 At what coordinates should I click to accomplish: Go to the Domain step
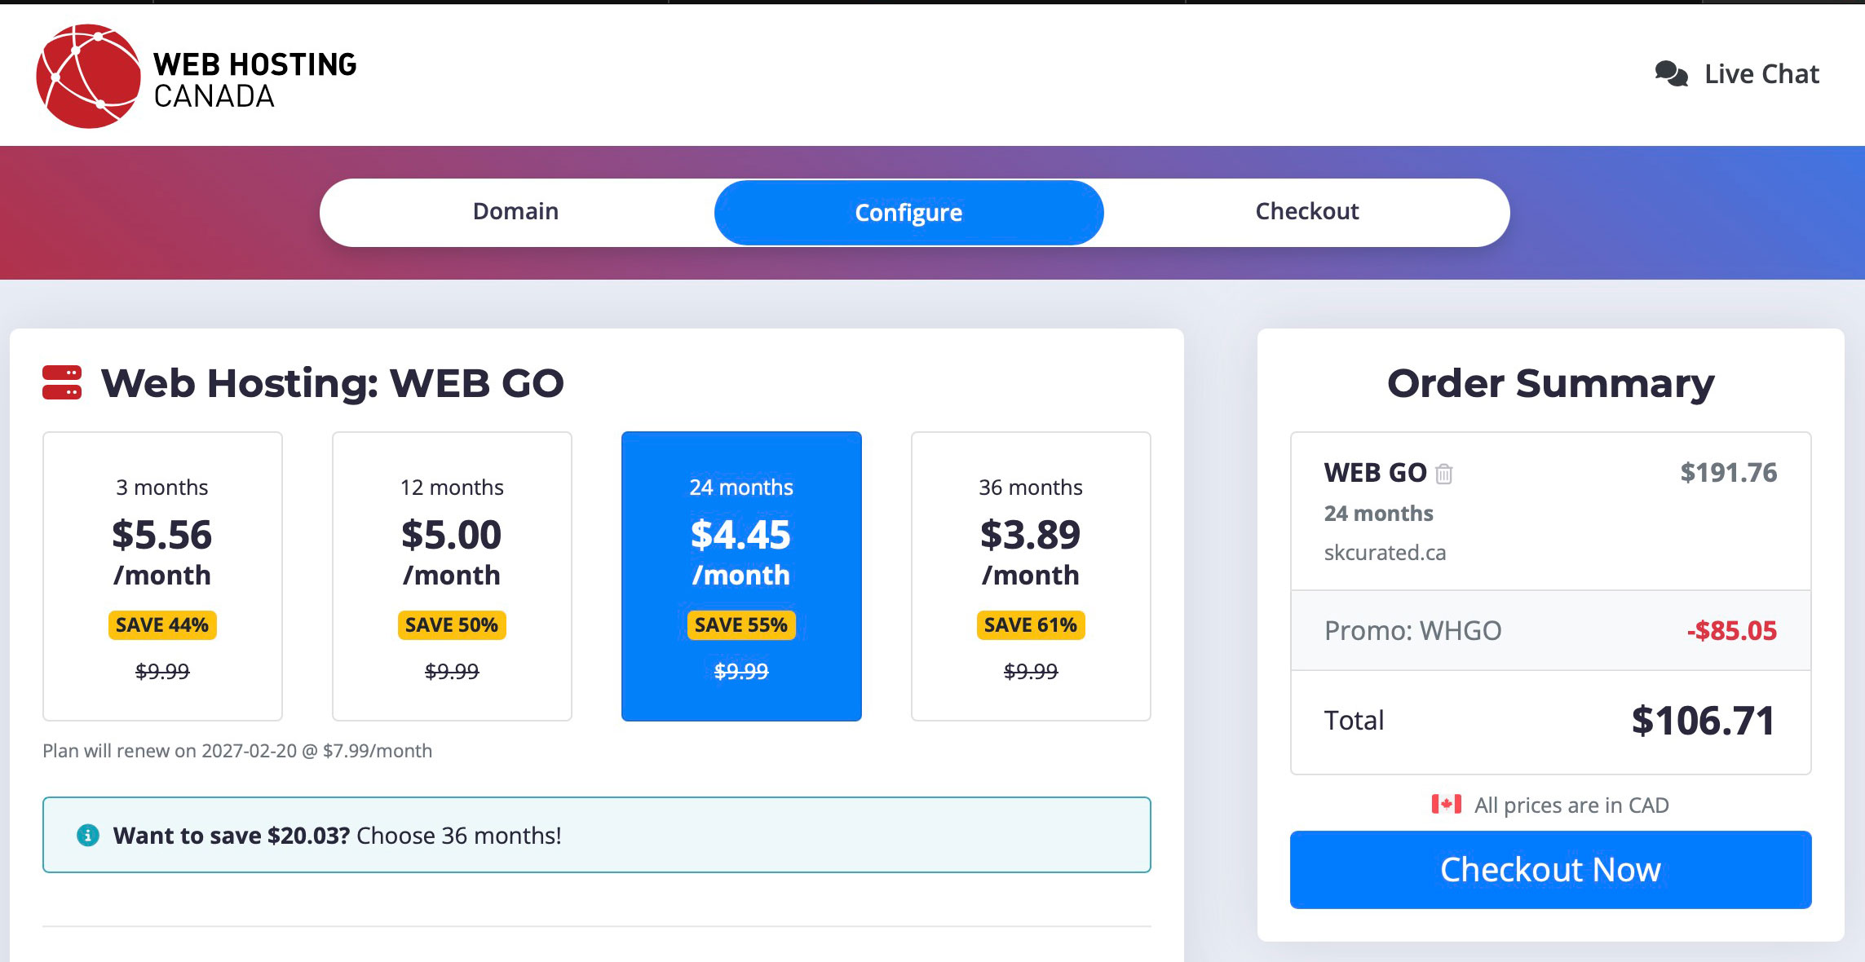(516, 212)
